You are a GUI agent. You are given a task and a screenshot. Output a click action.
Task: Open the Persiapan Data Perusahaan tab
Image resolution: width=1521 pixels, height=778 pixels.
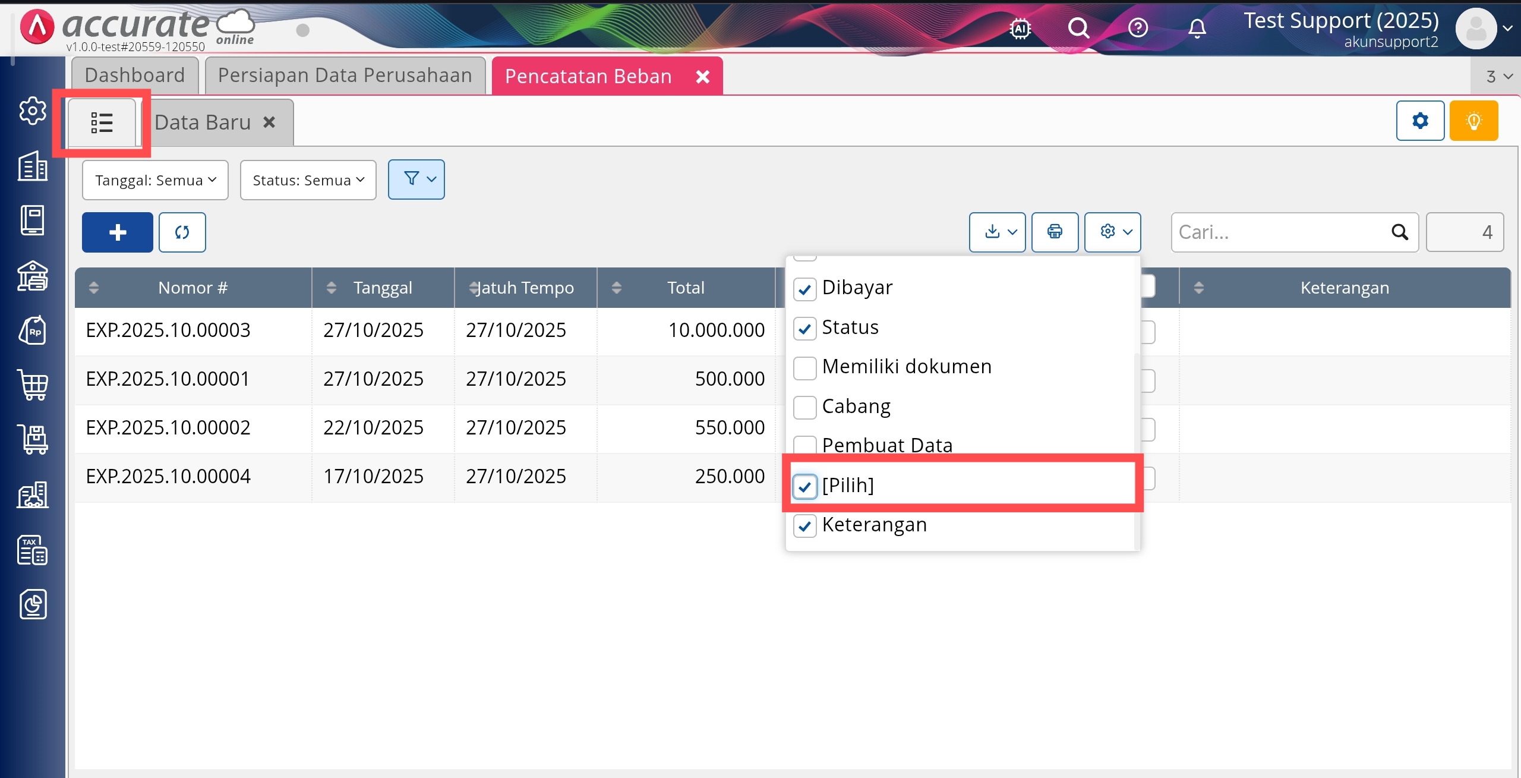pos(345,75)
